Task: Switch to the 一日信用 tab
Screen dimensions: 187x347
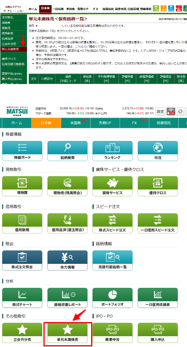Action: tap(58, 9)
